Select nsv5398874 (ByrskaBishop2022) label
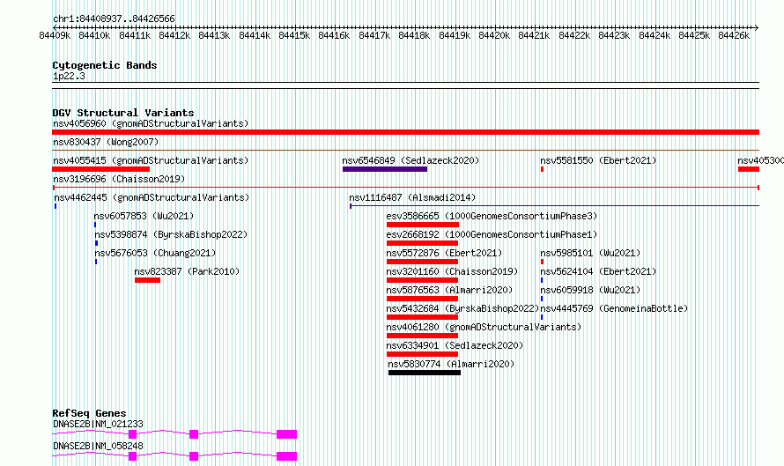Viewport: 784px width, 466px height. pyautogui.click(x=171, y=234)
